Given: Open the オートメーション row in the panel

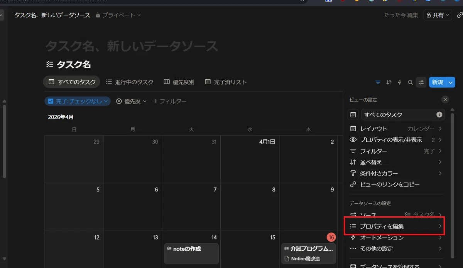Looking at the screenshot, I should (396, 238).
